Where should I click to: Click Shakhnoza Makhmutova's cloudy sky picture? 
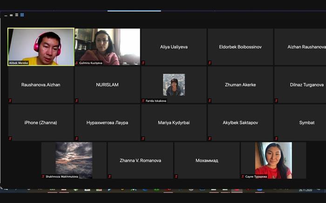click(74, 158)
